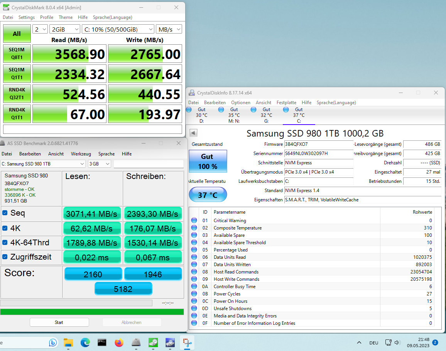Image resolution: width=446 pixels, height=351 pixels.
Task: Open the Werkzeug menu in AS SSD Benchmark
Action: tap(81, 154)
